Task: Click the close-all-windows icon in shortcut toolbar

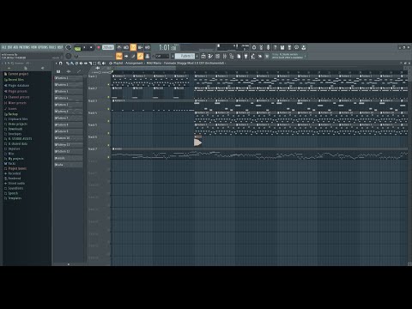Action: tap(260, 56)
